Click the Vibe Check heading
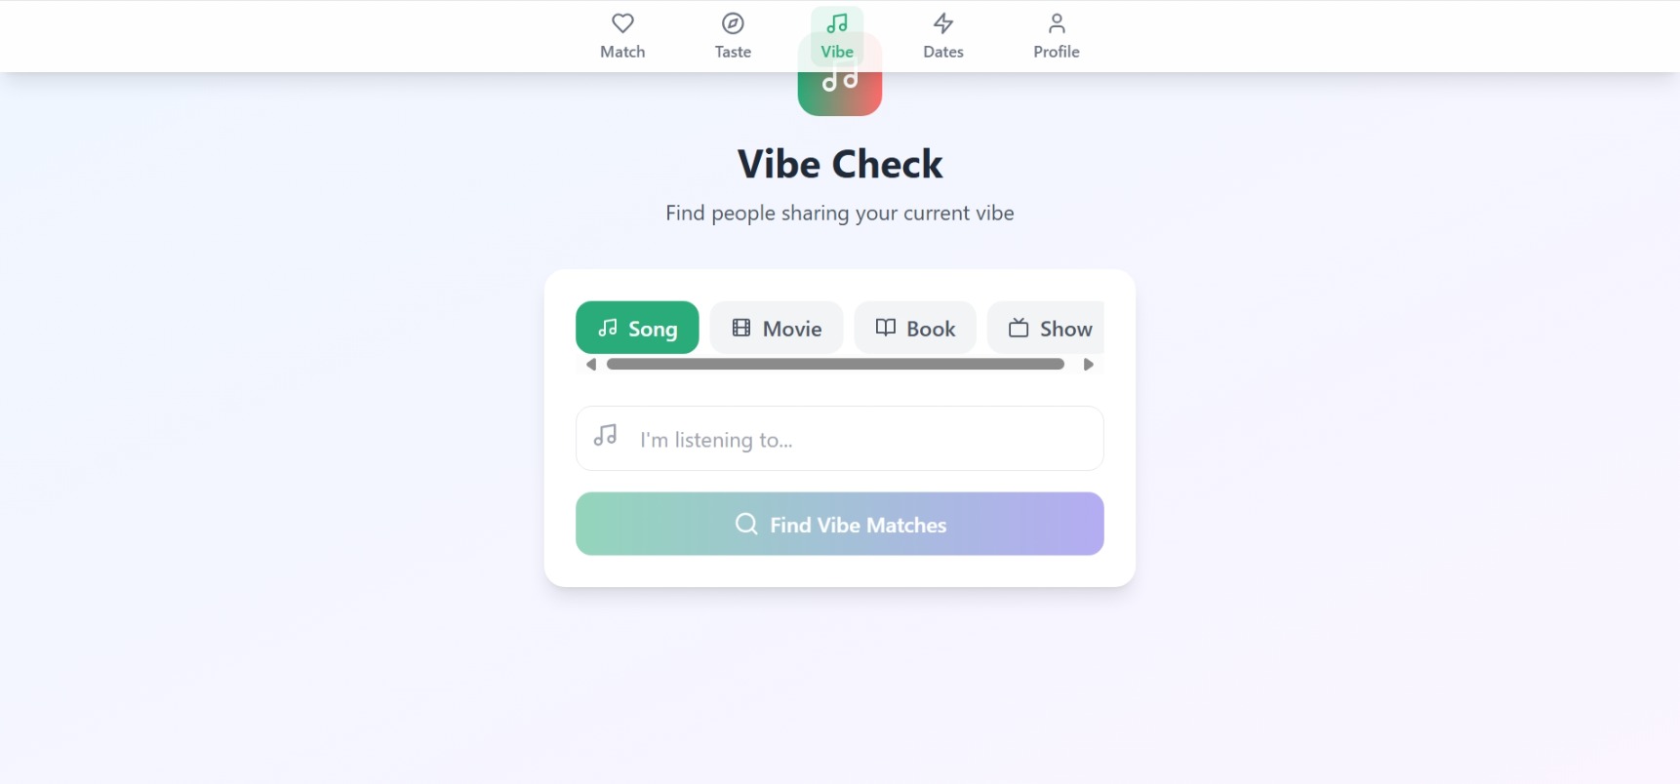 pyautogui.click(x=840, y=164)
